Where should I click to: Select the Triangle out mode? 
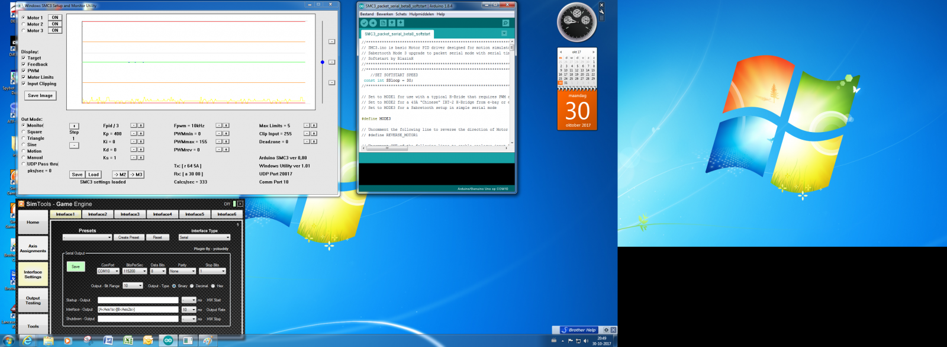[23, 138]
